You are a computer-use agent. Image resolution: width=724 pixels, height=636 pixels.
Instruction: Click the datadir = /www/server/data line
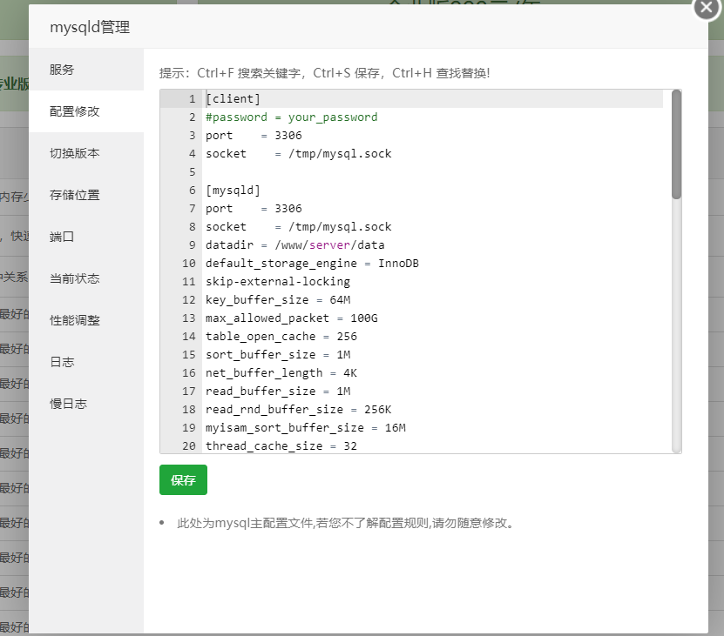click(295, 244)
